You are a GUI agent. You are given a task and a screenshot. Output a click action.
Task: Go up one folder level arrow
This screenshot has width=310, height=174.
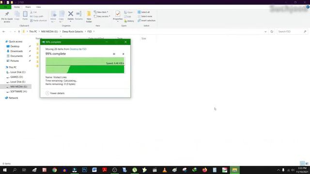(19, 31)
